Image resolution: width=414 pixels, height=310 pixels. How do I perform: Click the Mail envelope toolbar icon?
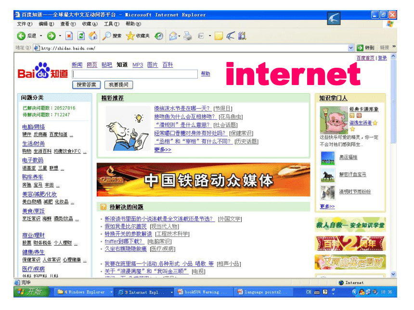pyautogui.click(x=173, y=36)
